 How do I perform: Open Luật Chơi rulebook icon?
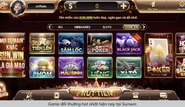(x=56, y=95)
